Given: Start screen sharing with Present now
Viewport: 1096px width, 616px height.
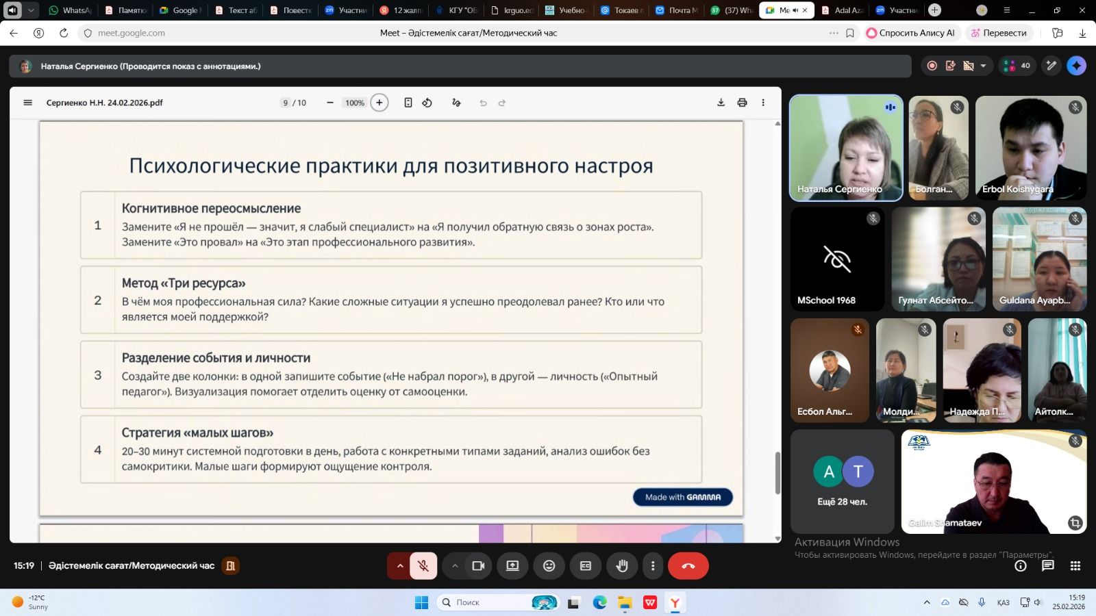Looking at the screenshot, I should click(x=512, y=566).
